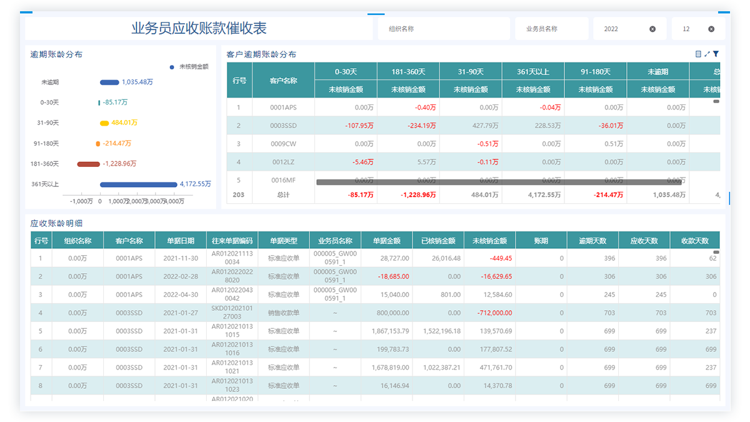Open the data list icon in customer aging panel
The image size is (750, 422).
coord(698,54)
